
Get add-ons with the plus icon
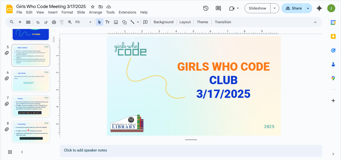tap(333, 101)
